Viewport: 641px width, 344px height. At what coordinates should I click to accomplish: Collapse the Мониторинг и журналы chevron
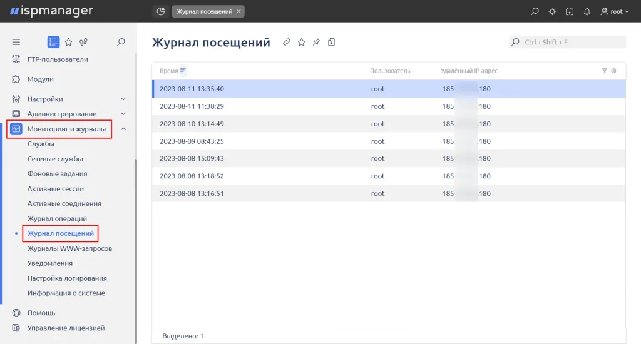[x=123, y=129]
